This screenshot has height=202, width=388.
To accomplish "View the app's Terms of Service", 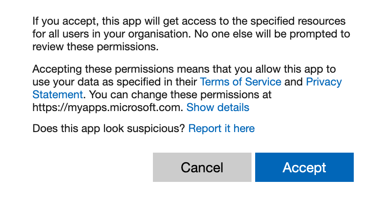I will point(241,82).
